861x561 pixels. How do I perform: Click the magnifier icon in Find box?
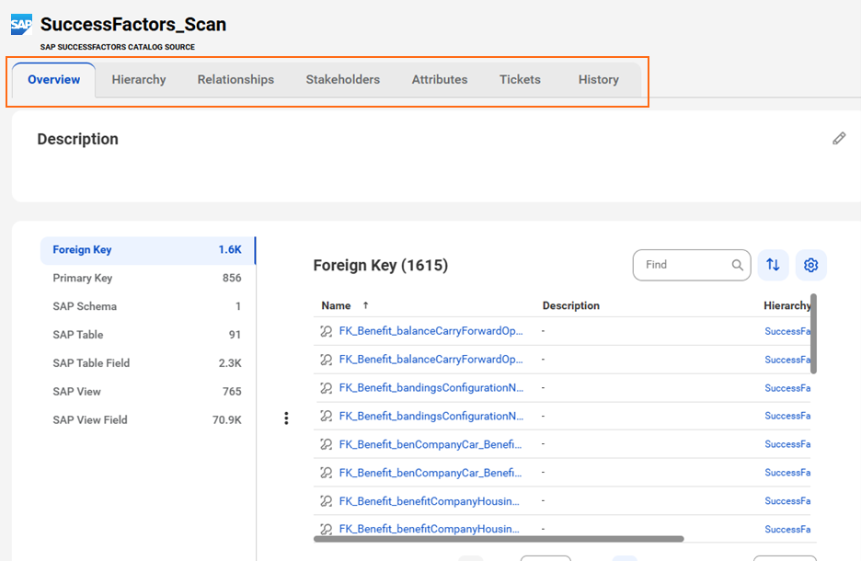click(737, 265)
